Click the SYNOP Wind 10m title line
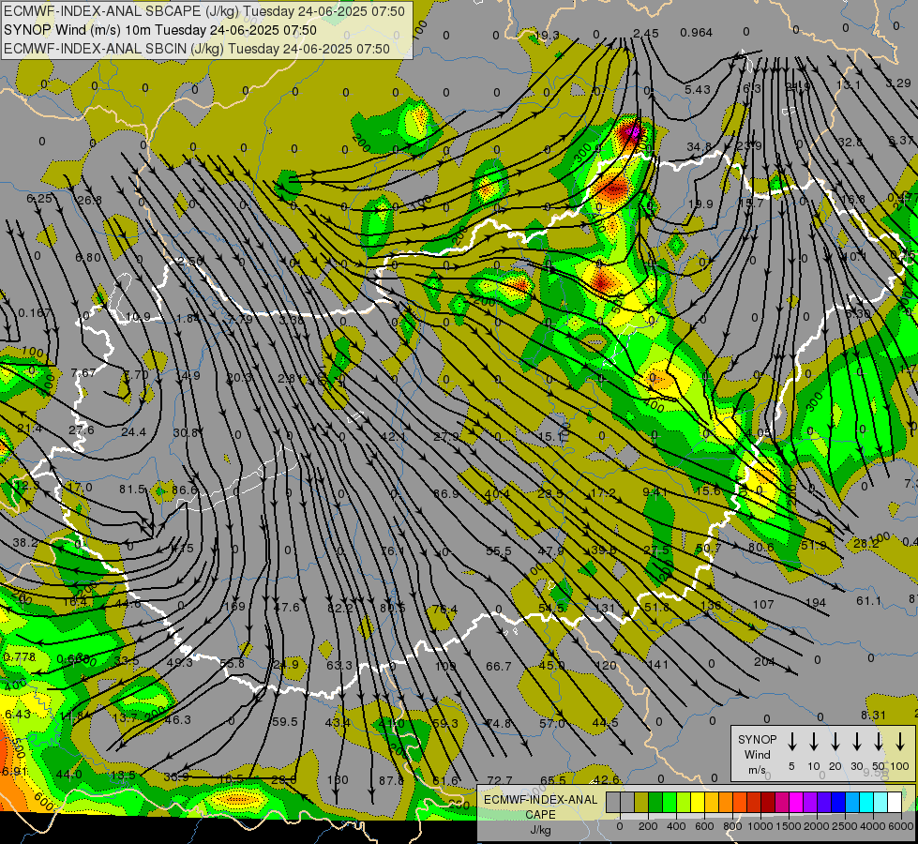This screenshot has height=844, width=918. (x=159, y=30)
